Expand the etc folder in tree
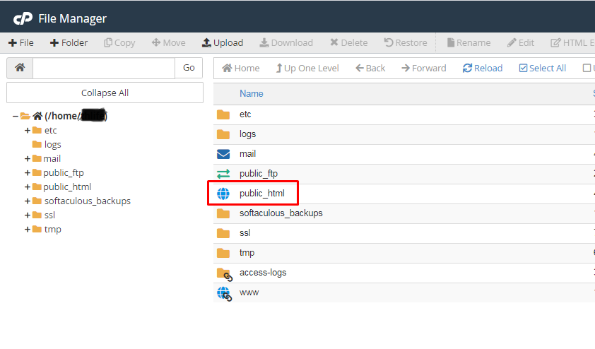 click(28, 130)
